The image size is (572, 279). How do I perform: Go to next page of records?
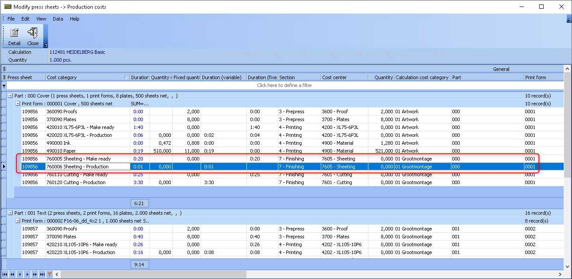(x=35, y=274)
